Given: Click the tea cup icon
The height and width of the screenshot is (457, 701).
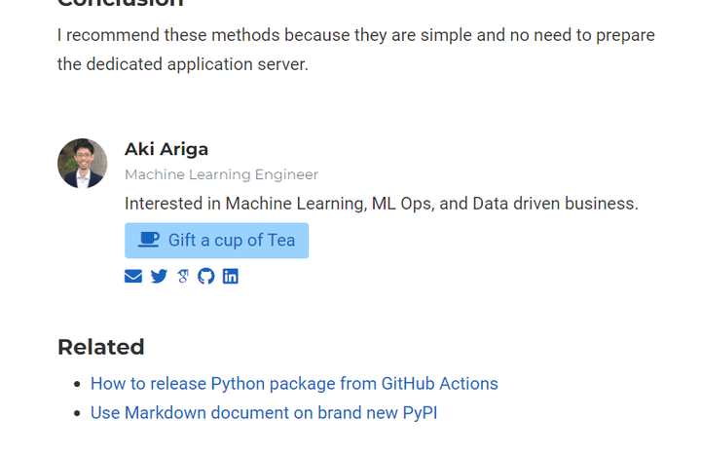Looking at the screenshot, I should pyautogui.click(x=148, y=240).
